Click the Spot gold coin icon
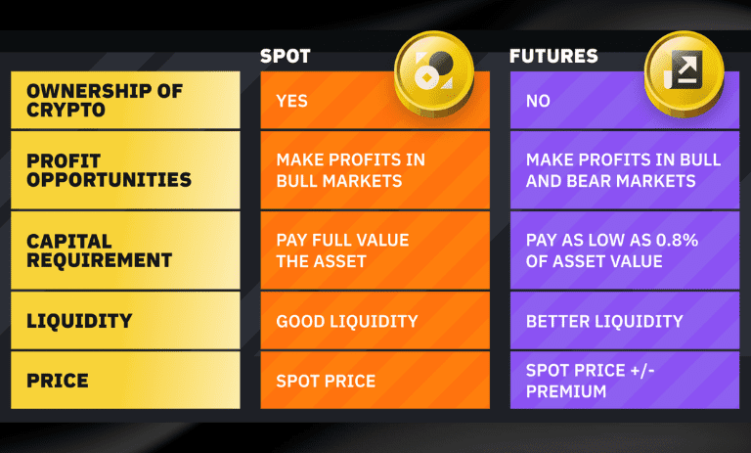The height and width of the screenshot is (453, 751). pyautogui.click(x=434, y=73)
